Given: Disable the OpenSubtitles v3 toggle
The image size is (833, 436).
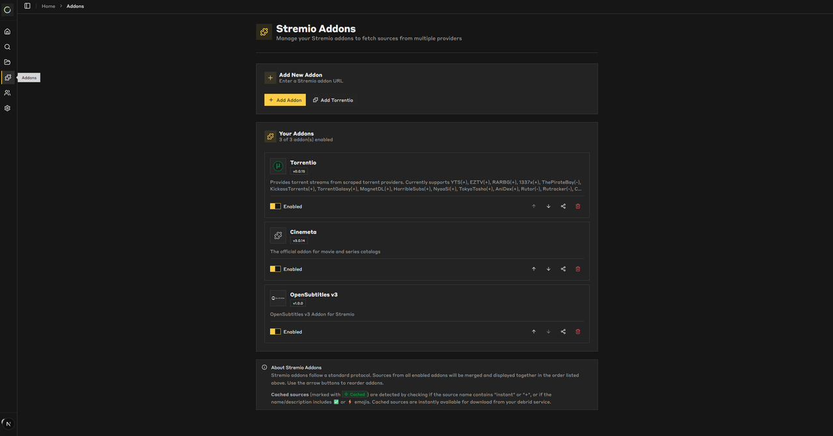Looking at the screenshot, I should tap(275, 331).
